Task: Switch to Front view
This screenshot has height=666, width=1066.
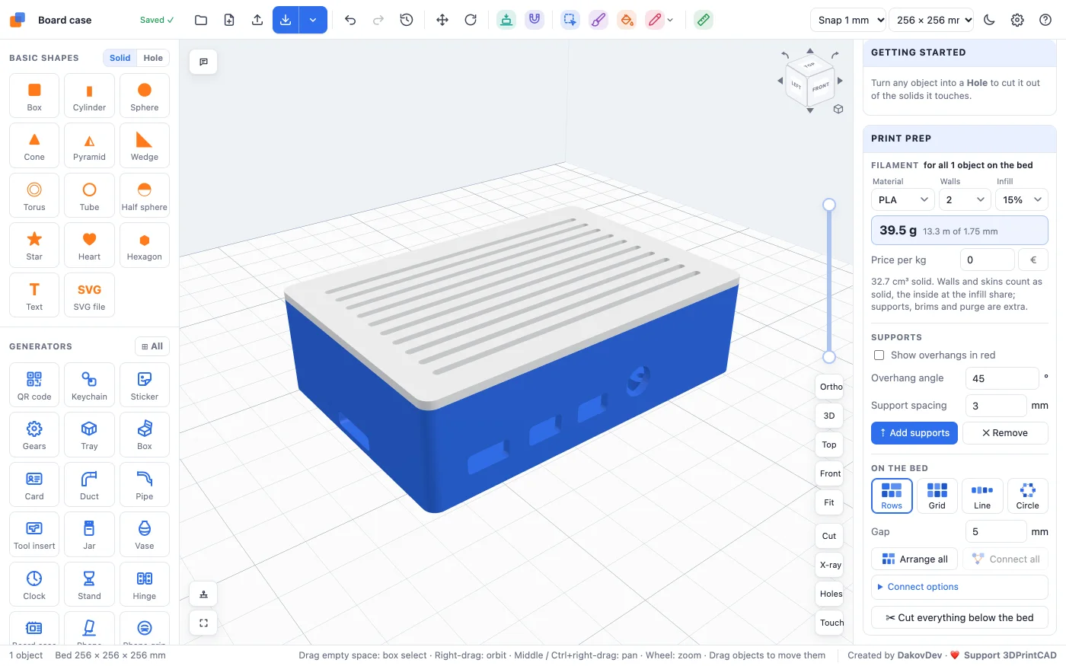Action: pyautogui.click(x=830, y=473)
